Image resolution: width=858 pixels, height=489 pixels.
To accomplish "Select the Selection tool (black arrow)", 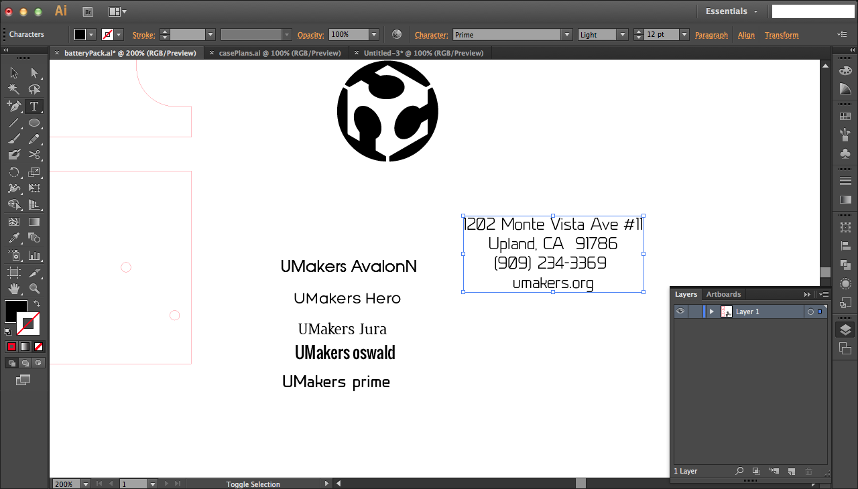I will 14,73.
